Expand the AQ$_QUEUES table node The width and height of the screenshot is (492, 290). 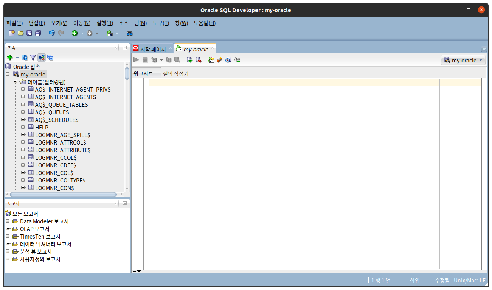coord(23,112)
